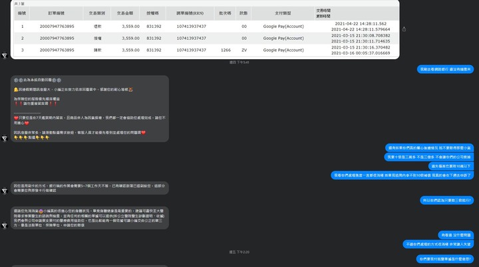The image size is (479, 267).
Task: Select the last blue message ending '是什麼意思?'
Action: coord(445,259)
